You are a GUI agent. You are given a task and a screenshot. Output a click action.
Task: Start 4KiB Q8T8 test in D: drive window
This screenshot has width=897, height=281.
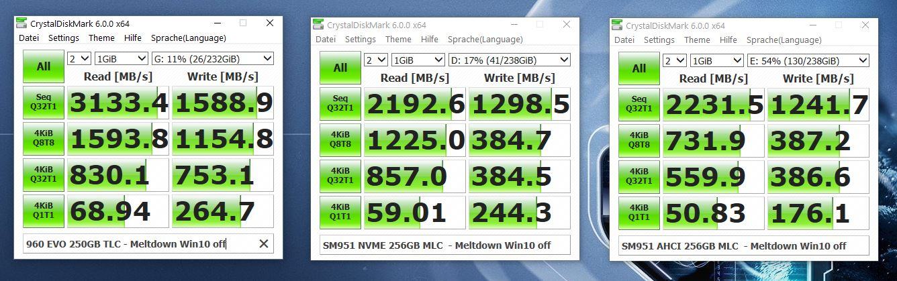tap(340, 140)
